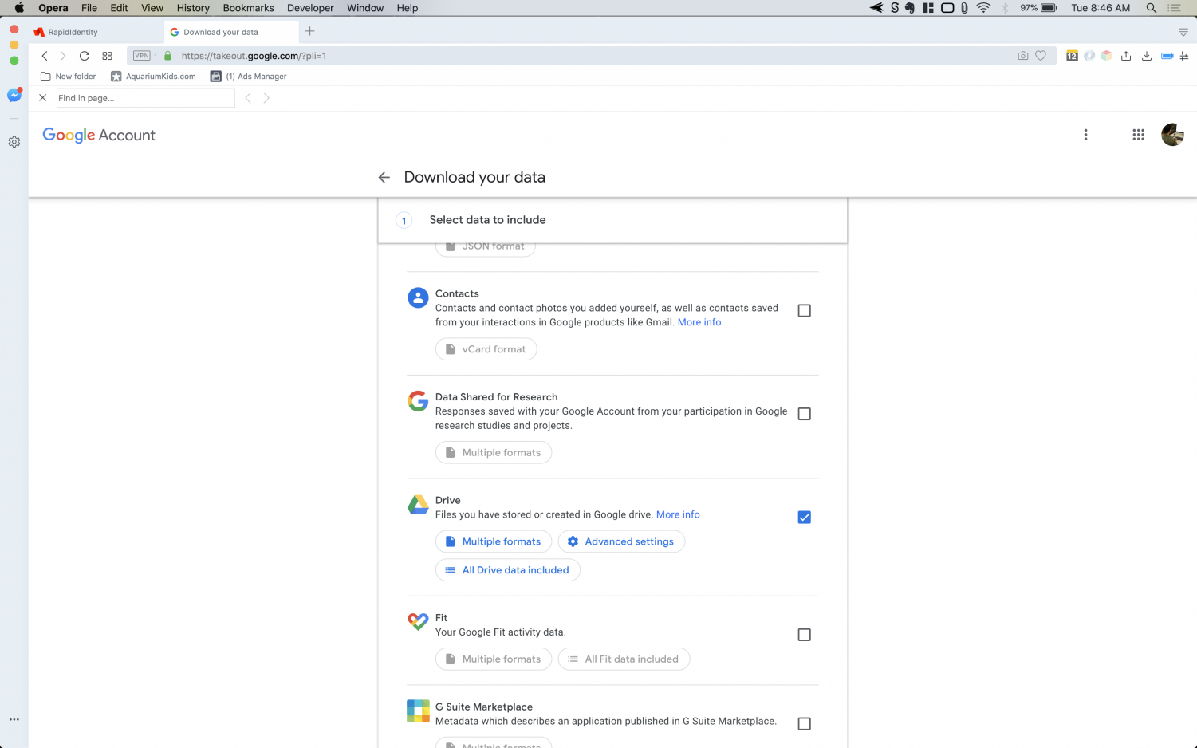Reload the page with the refresh icon
The image size is (1197, 748).
[x=84, y=56]
